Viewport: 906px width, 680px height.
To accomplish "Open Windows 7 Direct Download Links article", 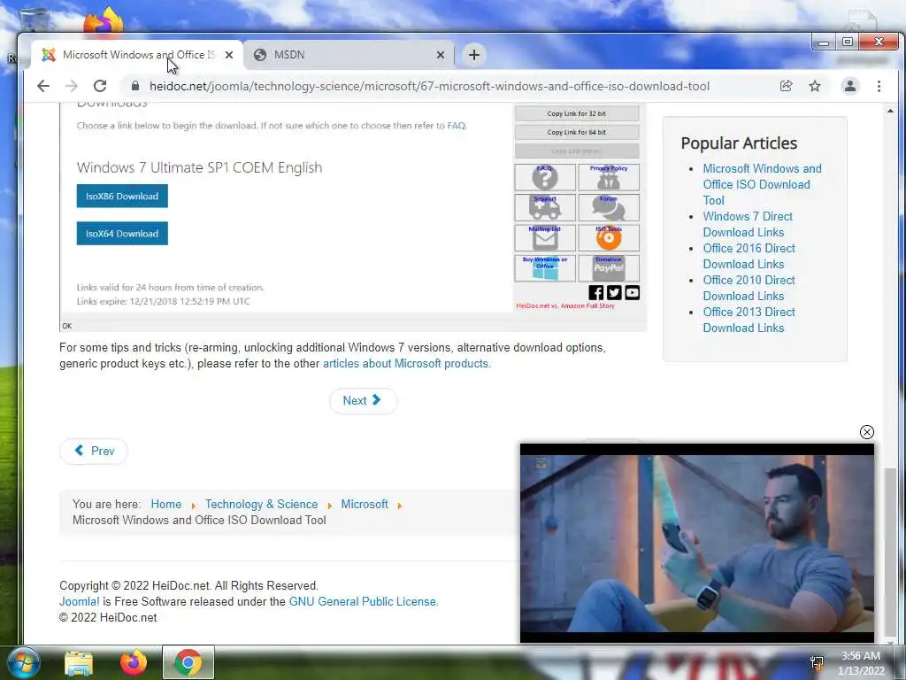I will click(x=748, y=224).
